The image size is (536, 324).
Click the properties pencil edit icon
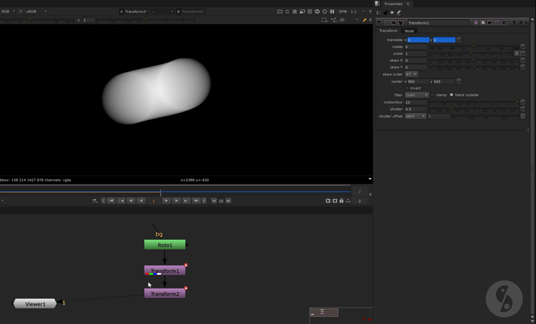click(x=399, y=13)
